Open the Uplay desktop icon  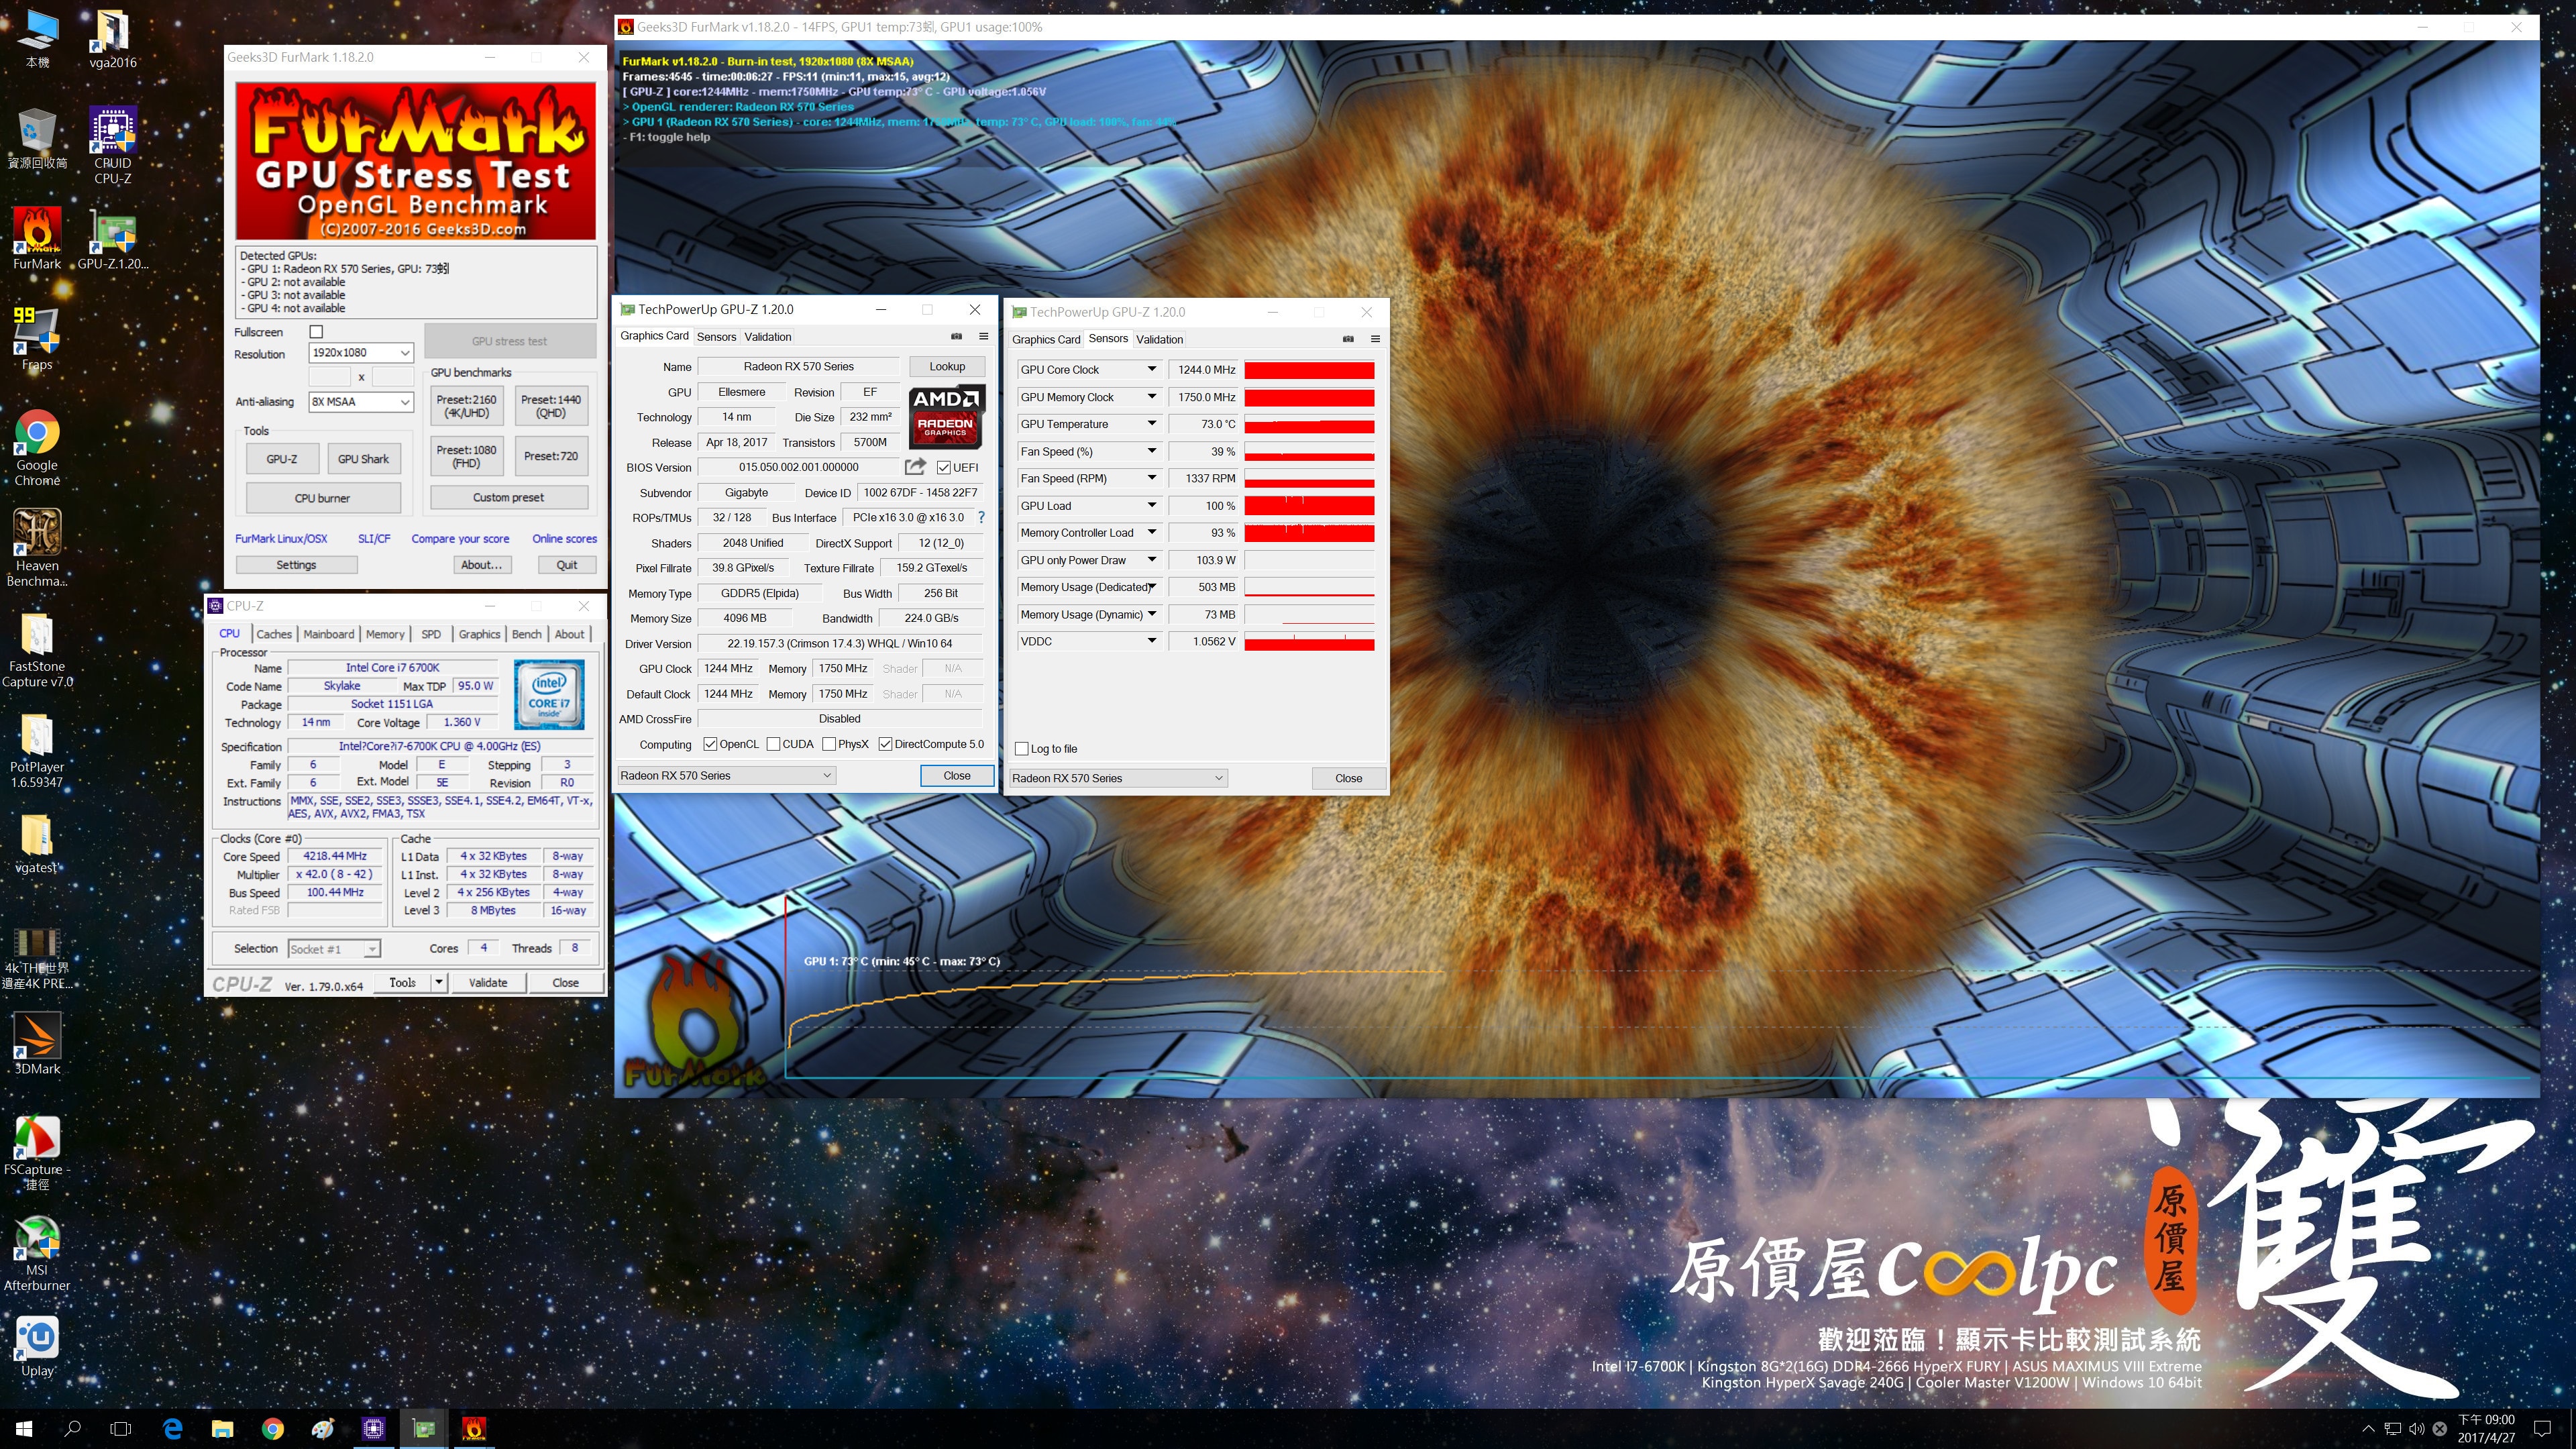click(x=37, y=1347)
